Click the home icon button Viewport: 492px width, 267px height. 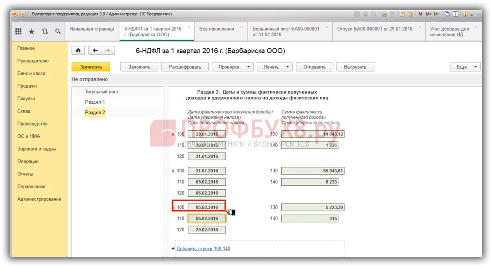click(78, 50)
